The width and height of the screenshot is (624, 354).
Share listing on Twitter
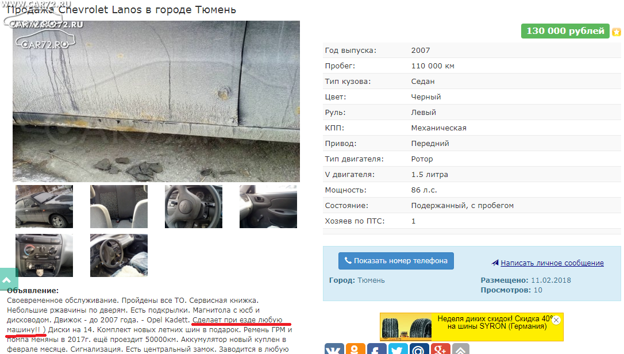[x=398, y=349]
